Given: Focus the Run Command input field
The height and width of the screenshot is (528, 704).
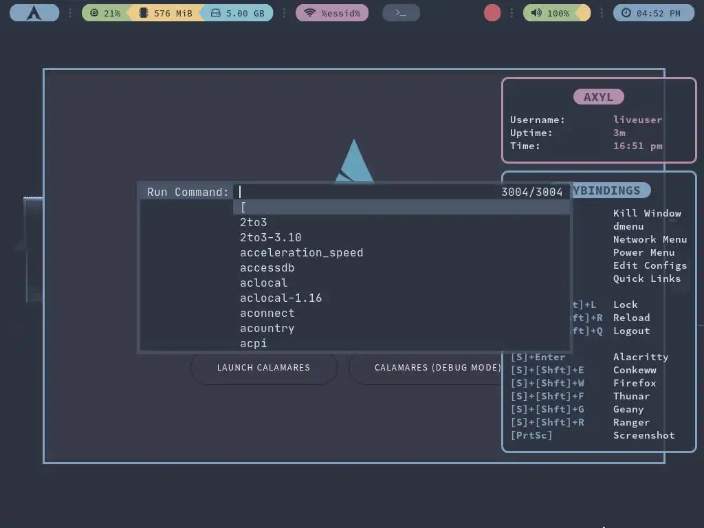Looking at the screenshot, I should click(x=368, y=192).
